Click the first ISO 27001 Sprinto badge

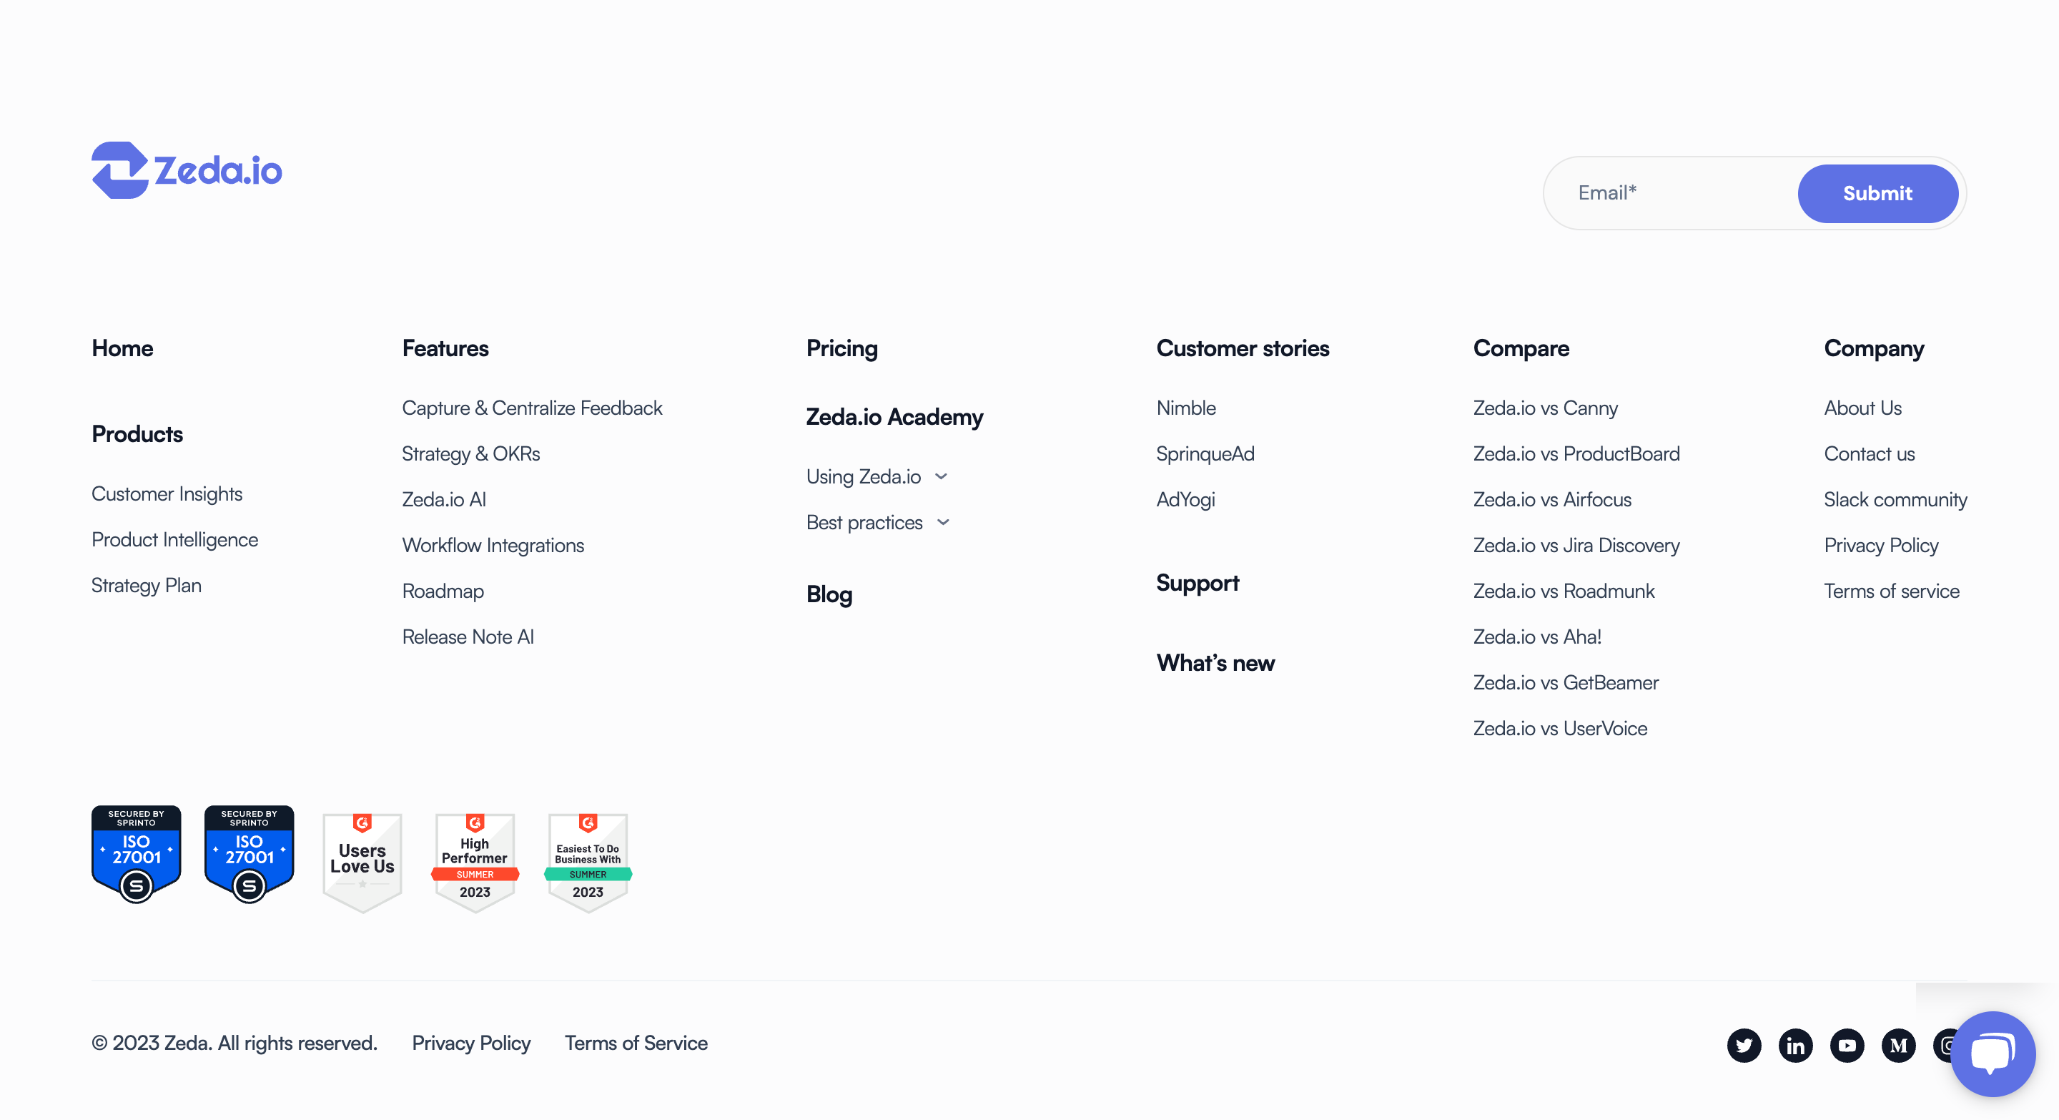point(136,854)
